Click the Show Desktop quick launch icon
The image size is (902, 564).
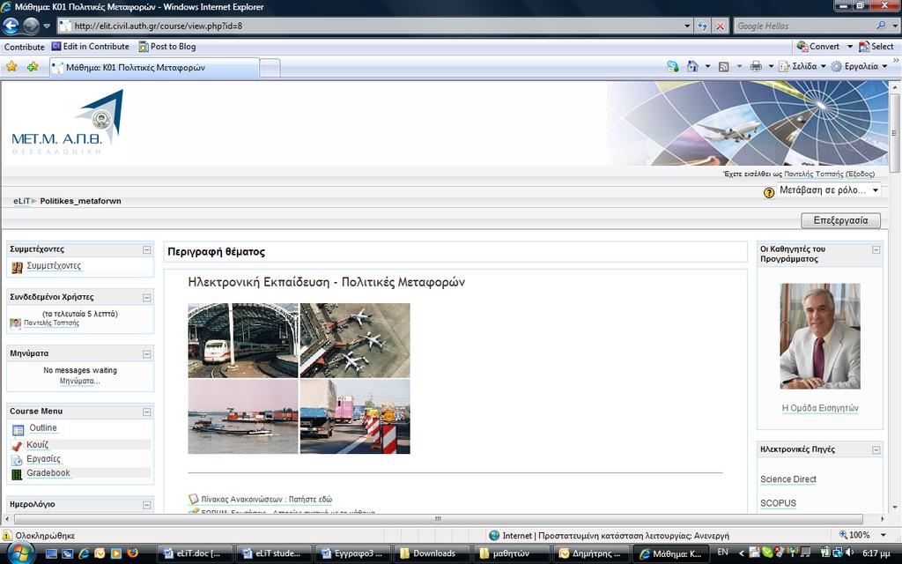(51, 553)
